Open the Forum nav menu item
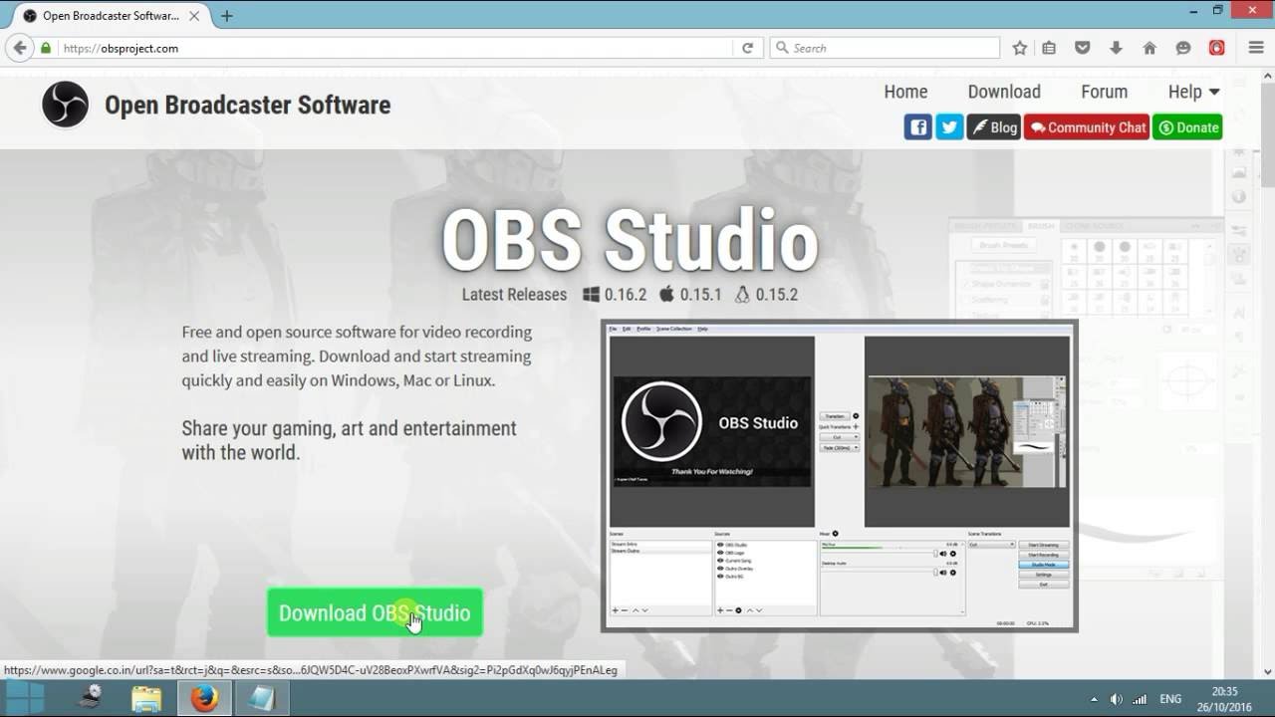Viewport: 1275px width, 717px height. coord(1104,92)
